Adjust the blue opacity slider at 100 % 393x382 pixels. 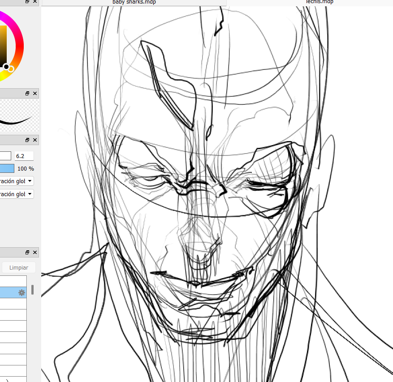7,168
